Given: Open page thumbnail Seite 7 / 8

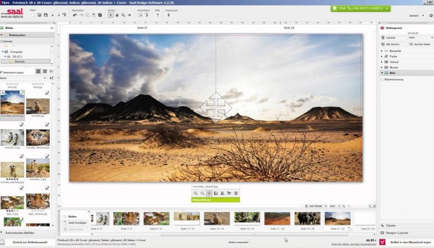Looking at the screenshot, I should tap(126, 219).
